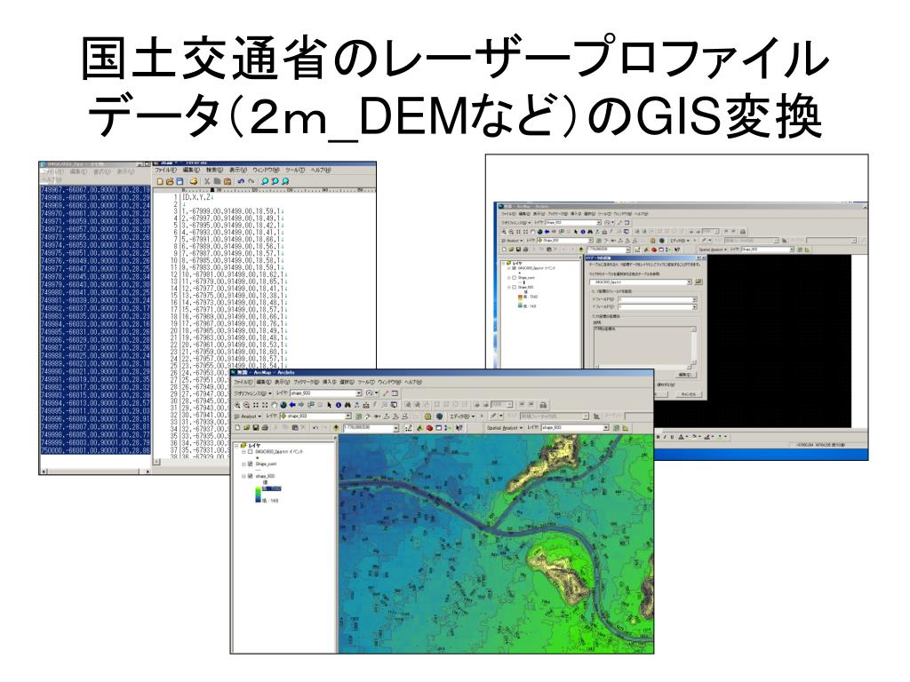910x682 pixels.
Task: Click New map document icon in front ArcMap
Action: [237, 428]
